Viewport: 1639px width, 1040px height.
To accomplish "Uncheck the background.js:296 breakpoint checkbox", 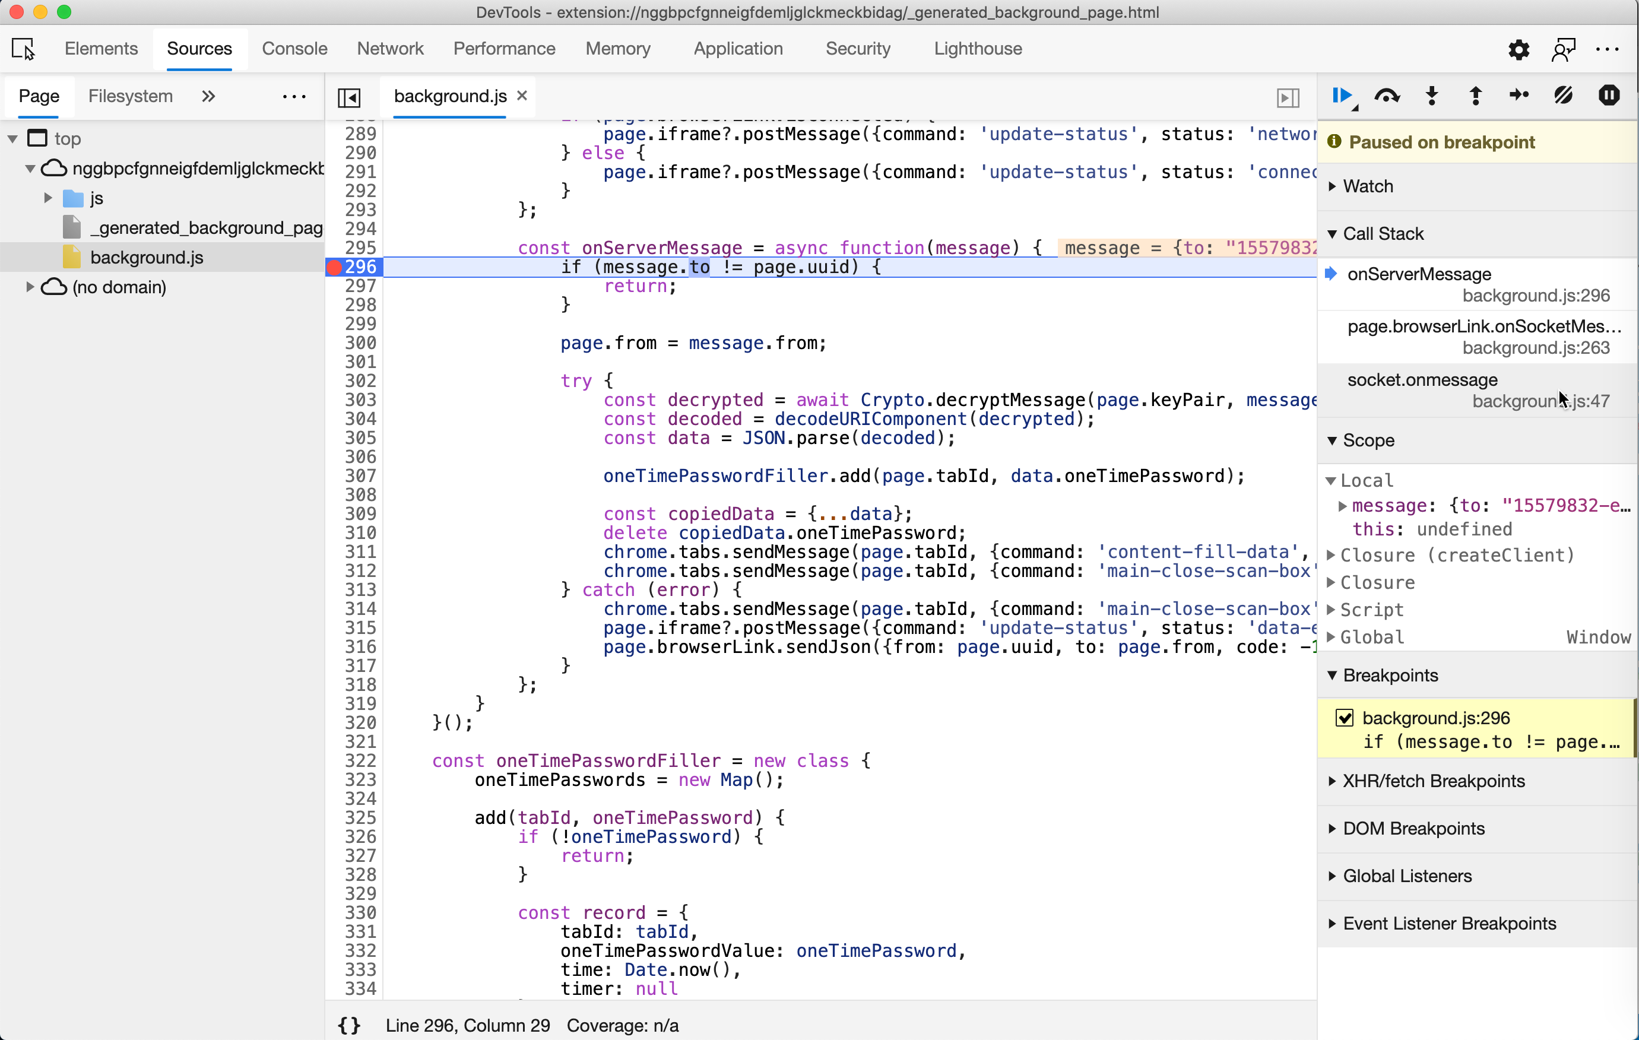I will pos(1345,718).
